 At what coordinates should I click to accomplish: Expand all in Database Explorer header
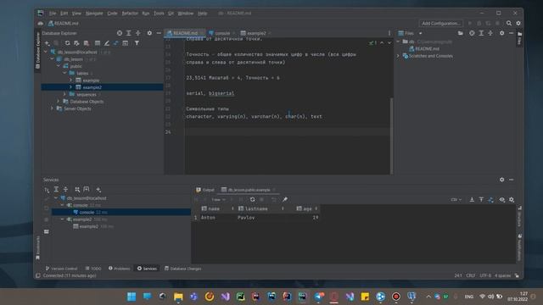[x=129, y=33]
